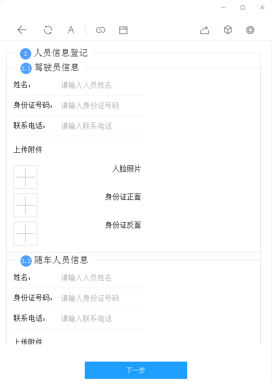Click the share arrow icon

pyautogui.click(x=204, y=30)
